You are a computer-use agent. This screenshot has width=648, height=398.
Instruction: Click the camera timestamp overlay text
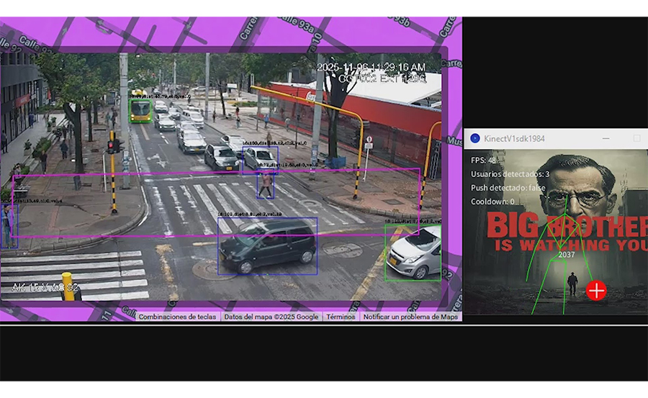tap(371, 67)
